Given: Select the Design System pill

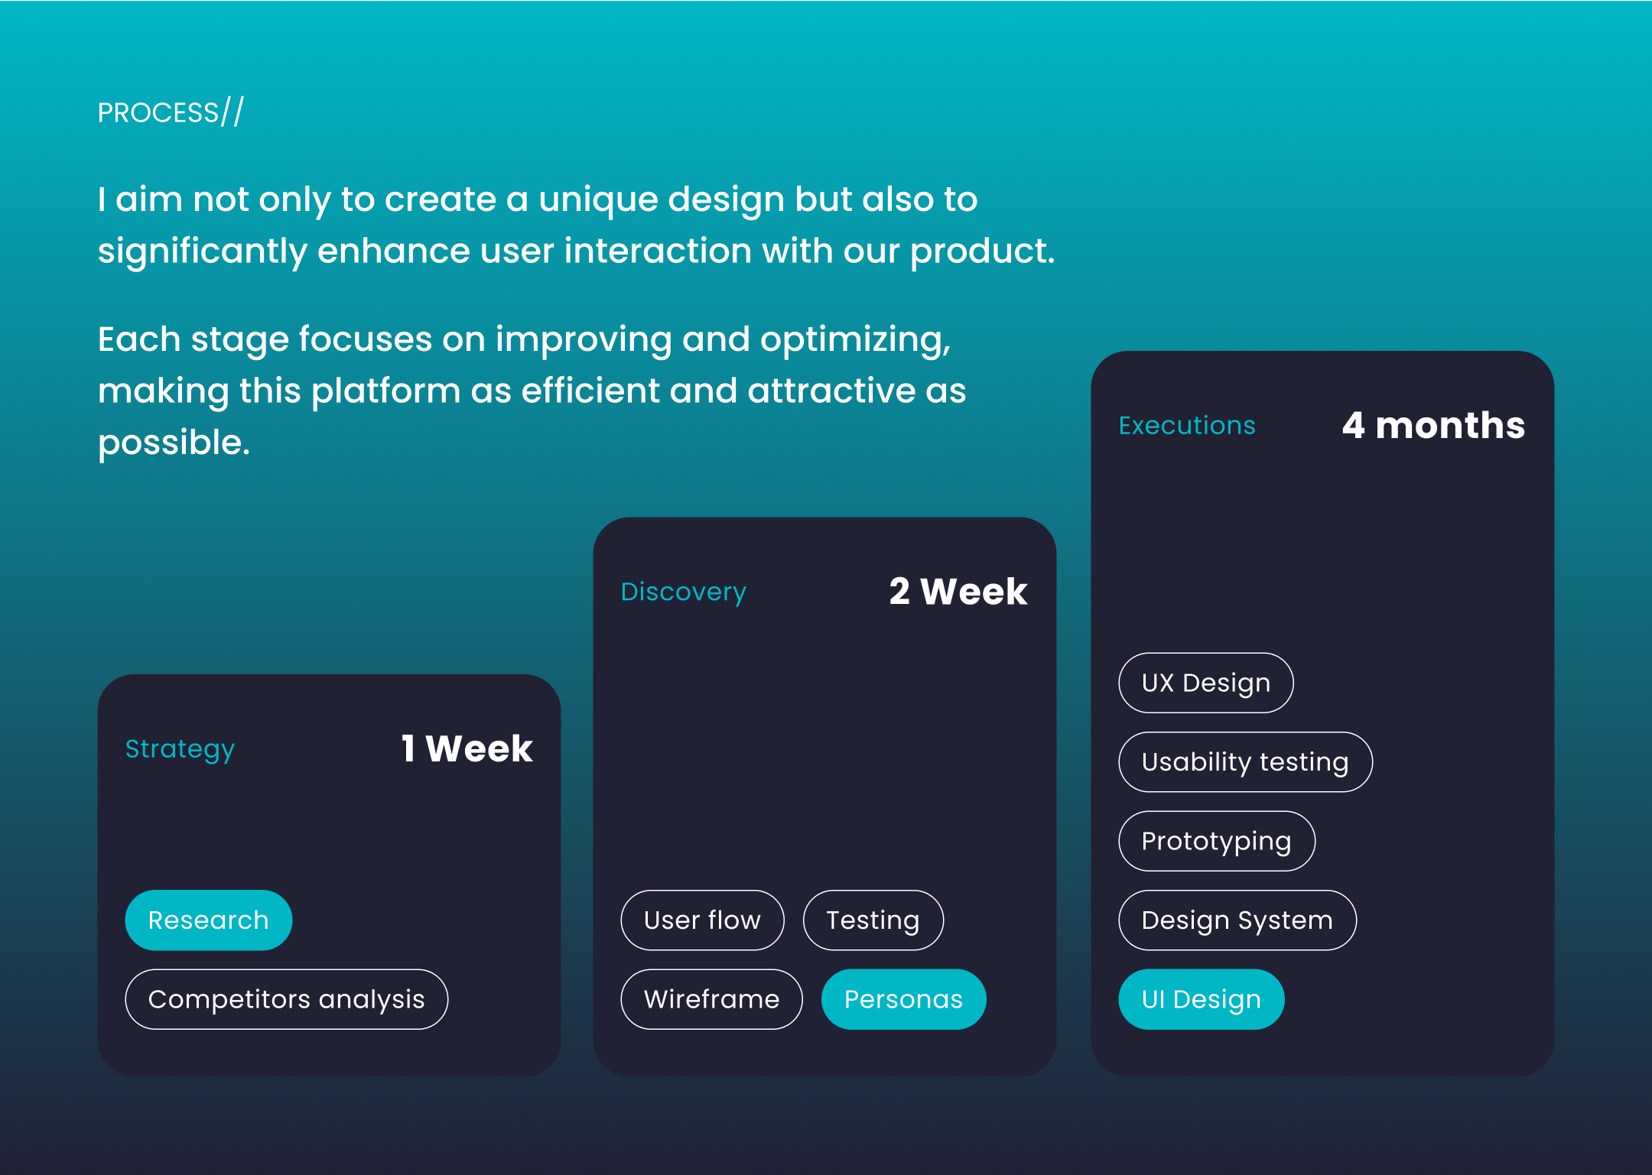Looking at the screenshot, I should [1237, 920].
